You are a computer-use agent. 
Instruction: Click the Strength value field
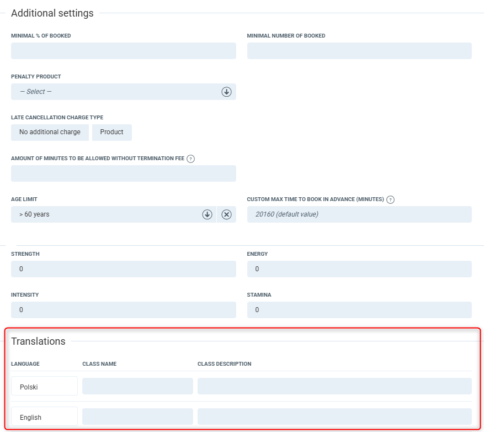(123, 269)
